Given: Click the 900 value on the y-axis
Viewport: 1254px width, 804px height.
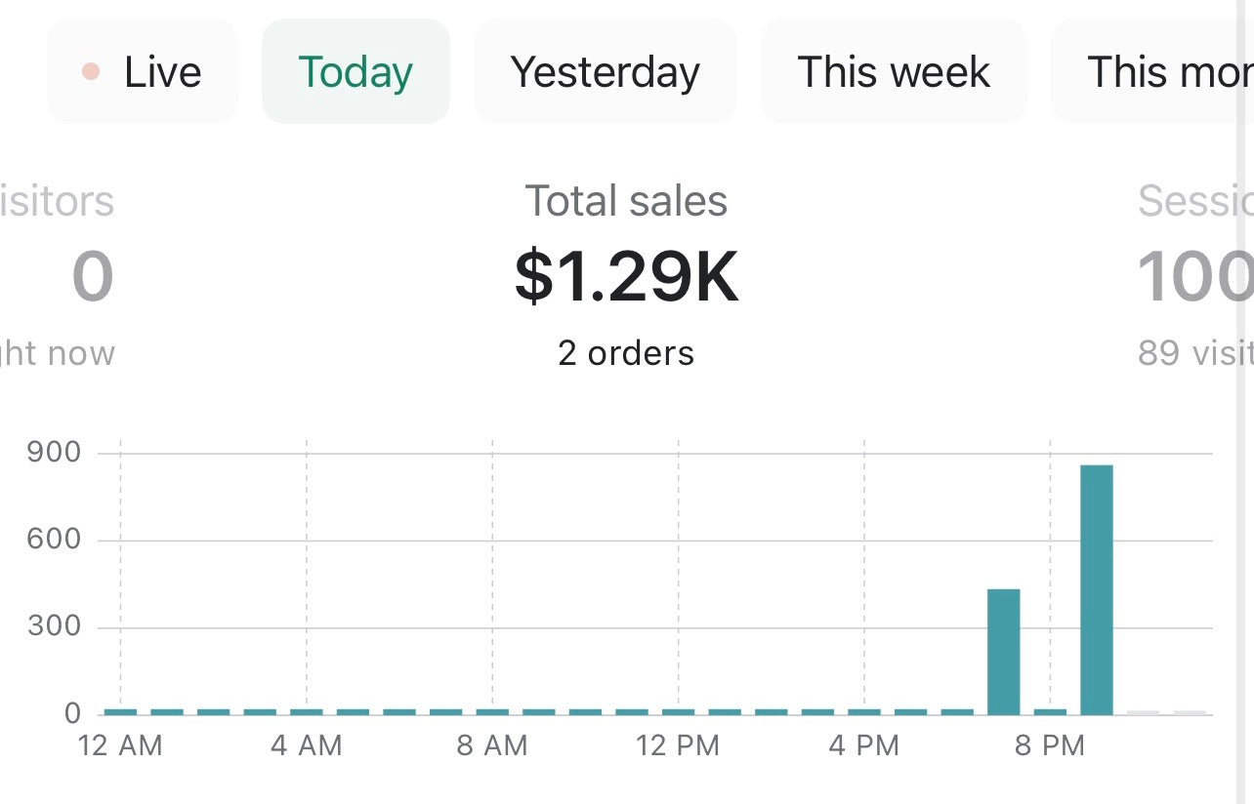Looking at the screenshot, I should [54, 453].
